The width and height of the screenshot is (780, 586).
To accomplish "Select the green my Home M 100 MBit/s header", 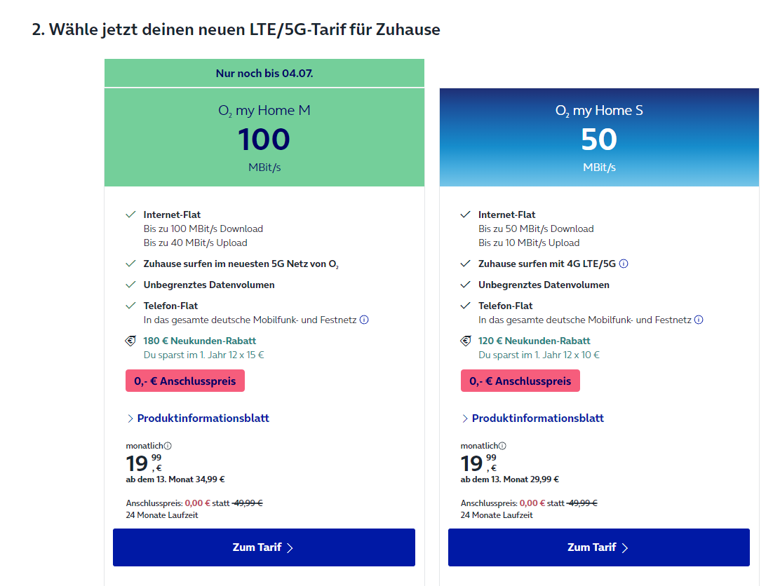I will (264, 138).
